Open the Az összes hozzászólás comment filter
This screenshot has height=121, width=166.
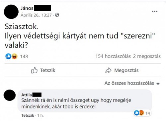tap(132, 83)
